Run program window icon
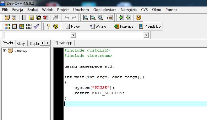The height and width of the screenshot is (120, 207). 14,26
